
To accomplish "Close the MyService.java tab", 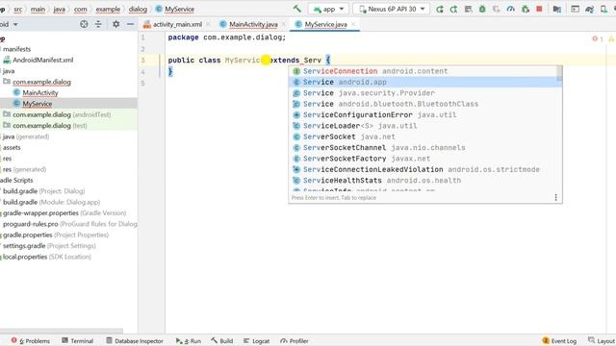I will pos(353,24).
